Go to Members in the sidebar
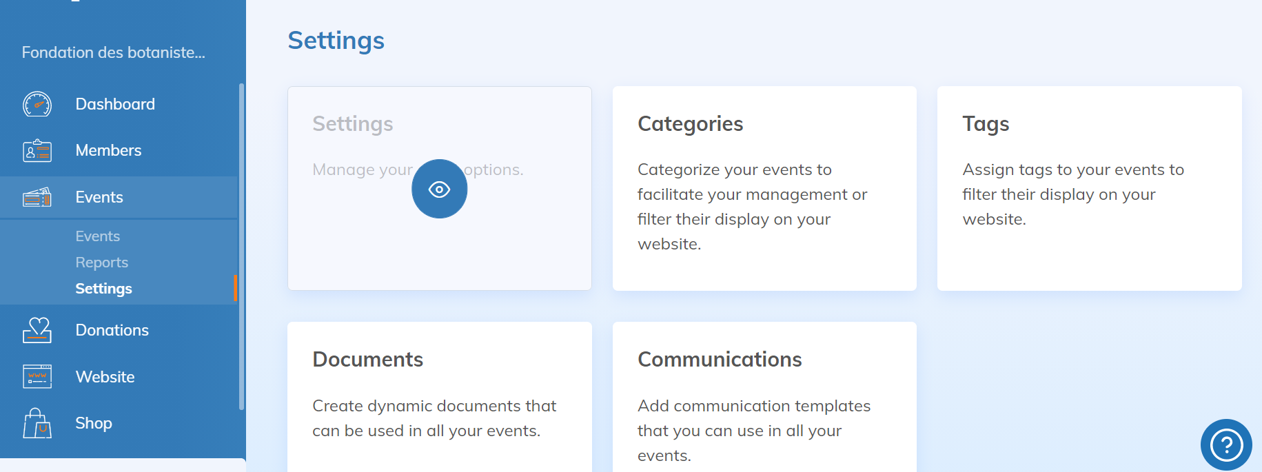 point(108,150)
